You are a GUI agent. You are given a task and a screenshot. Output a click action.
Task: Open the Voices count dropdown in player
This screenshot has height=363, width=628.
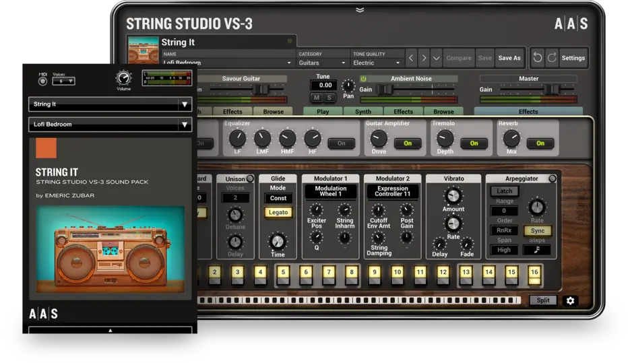click(x=63, y=81)
